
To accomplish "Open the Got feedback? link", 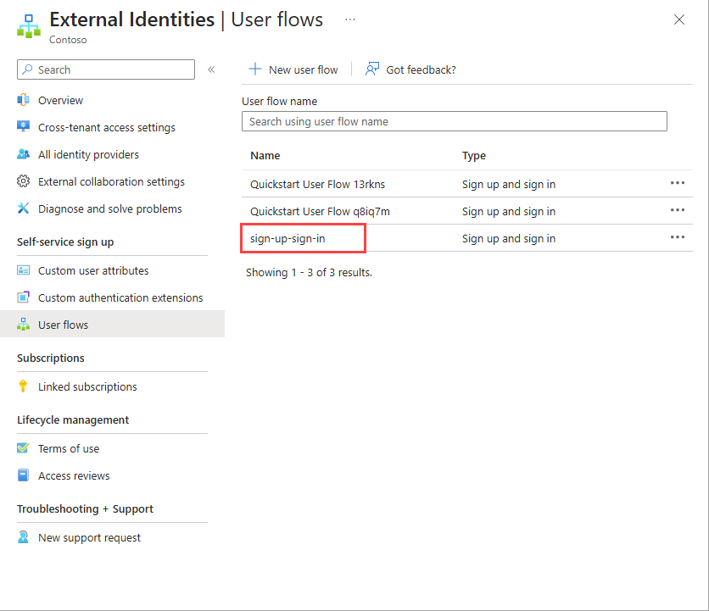I will 410,69.
